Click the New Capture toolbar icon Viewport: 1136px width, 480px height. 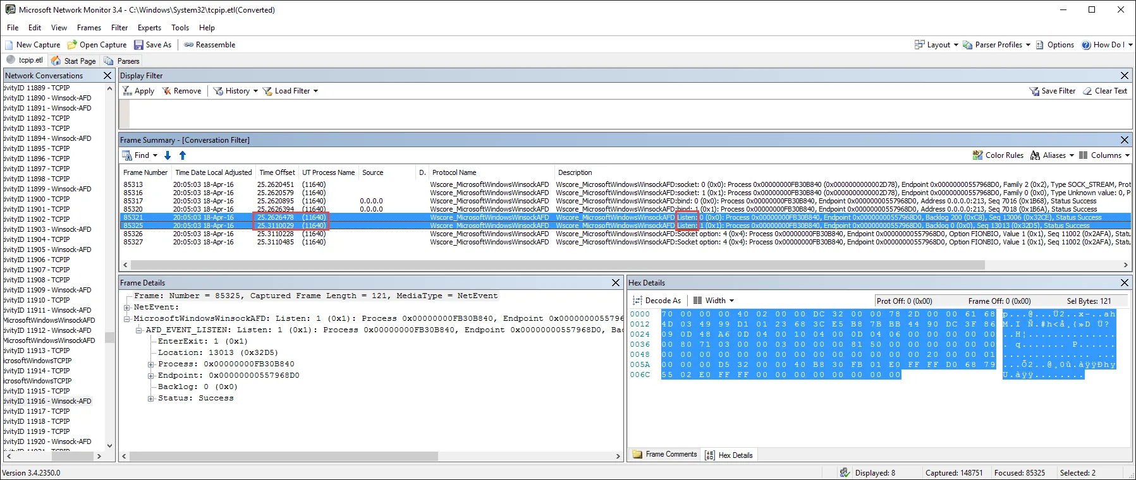(9, 45)
